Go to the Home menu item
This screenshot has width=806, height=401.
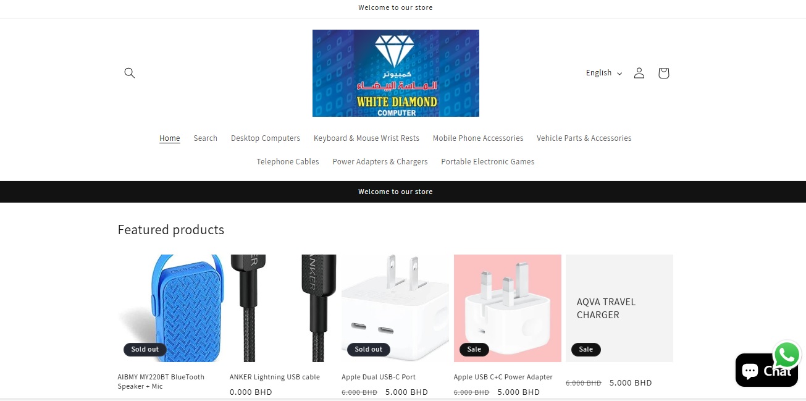tap(170, 138)
